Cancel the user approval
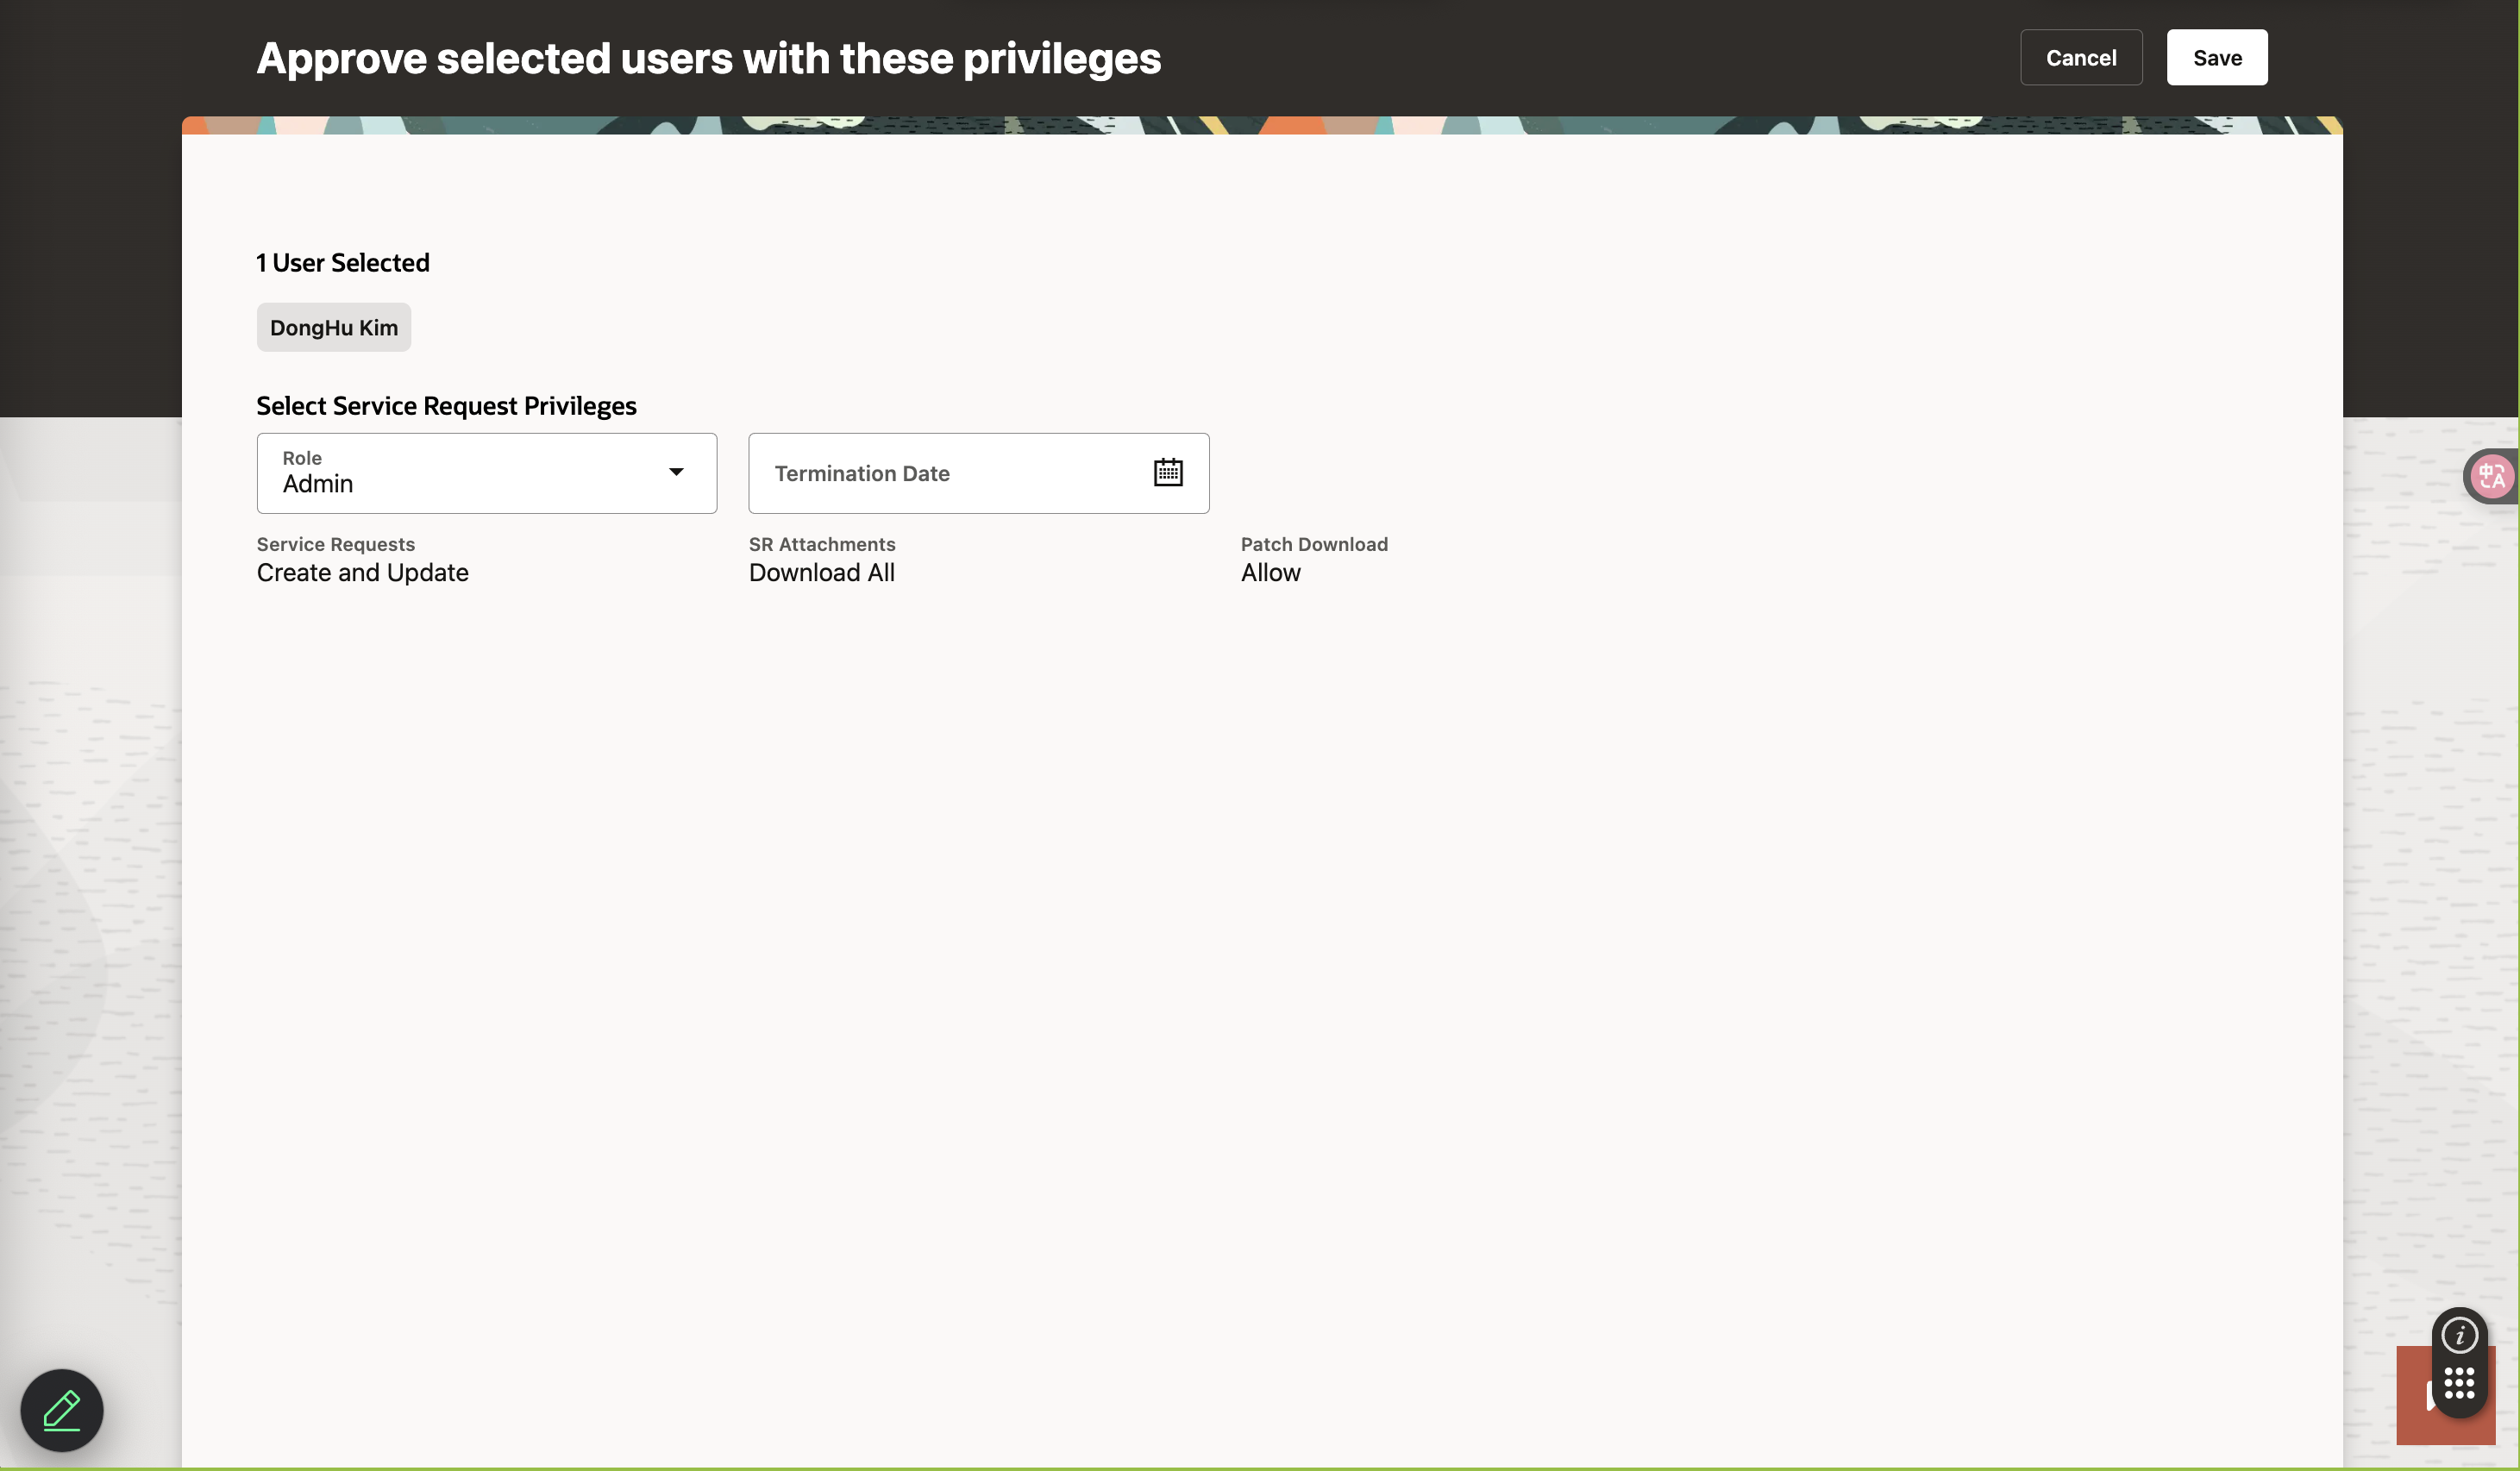 click(x=2080, y=57)
